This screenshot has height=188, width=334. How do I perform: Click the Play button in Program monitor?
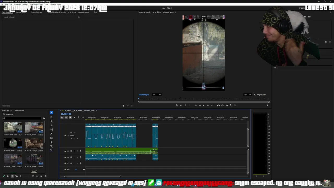pos(204,105)
